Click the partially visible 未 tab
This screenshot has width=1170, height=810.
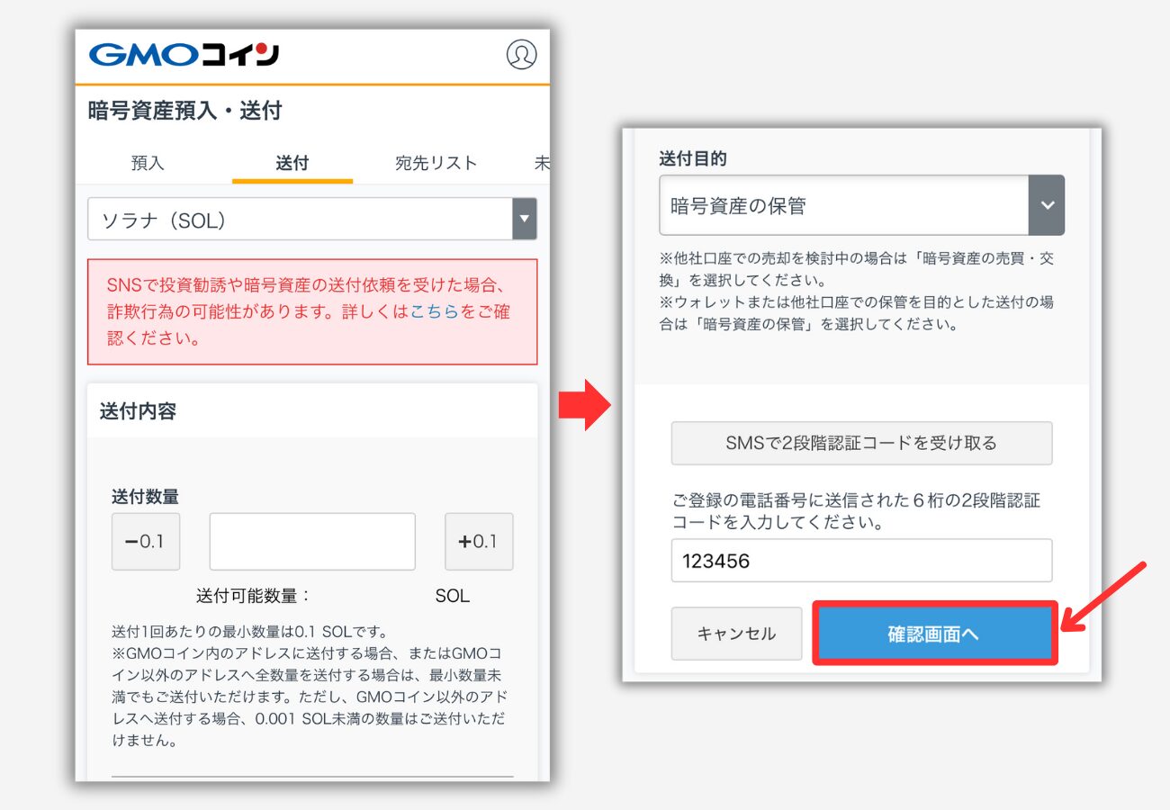click(542, 163)
